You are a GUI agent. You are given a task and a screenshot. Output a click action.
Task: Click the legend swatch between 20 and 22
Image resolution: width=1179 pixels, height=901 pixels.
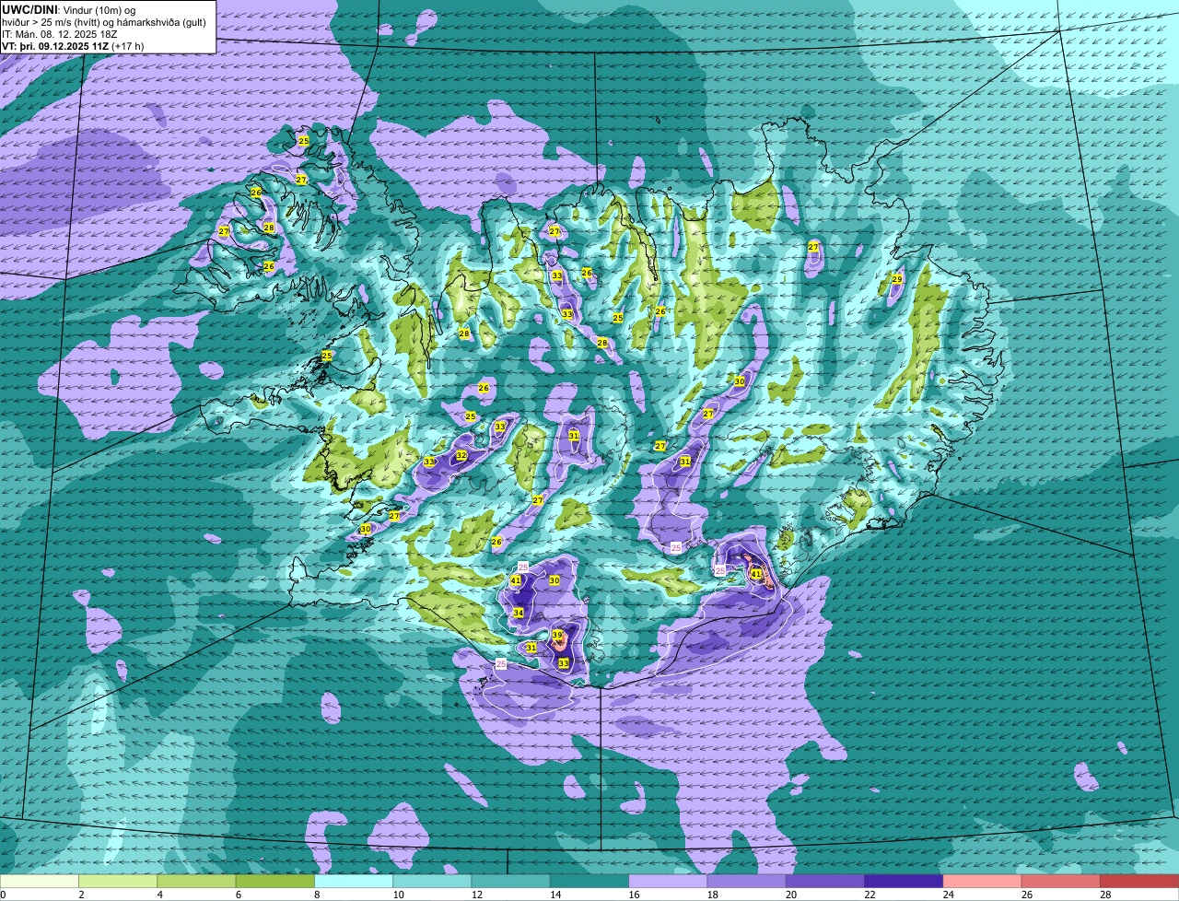(824, 882)
